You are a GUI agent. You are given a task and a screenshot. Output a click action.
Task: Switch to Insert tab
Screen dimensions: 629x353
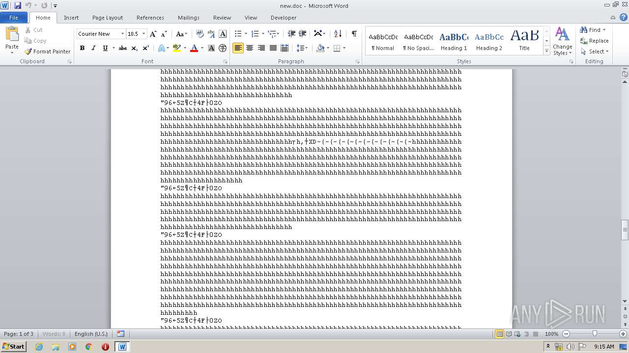71,18
